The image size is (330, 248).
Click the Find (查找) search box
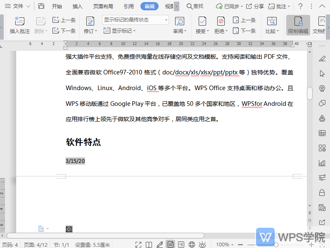click(195, 6)
